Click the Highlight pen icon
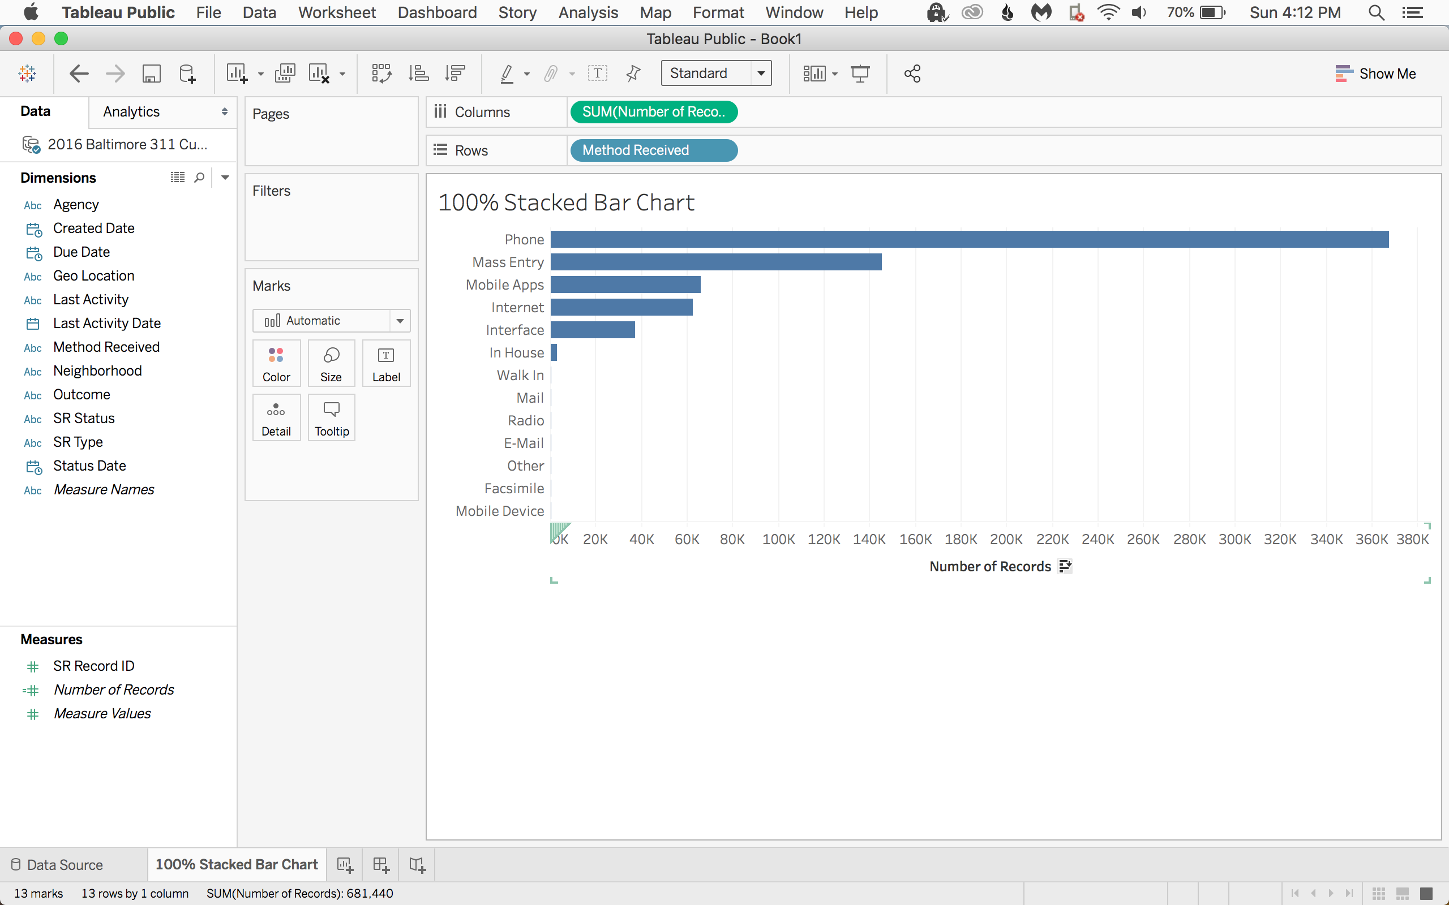This screenshot has height=905, width=1449. click(x=507, y=74)
